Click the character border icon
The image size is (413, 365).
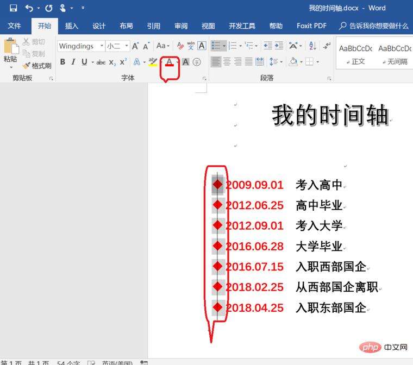click(x=202, y=46)
